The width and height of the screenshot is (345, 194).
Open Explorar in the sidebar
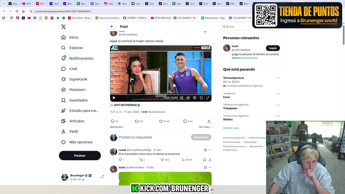click(x=72, y=48)
